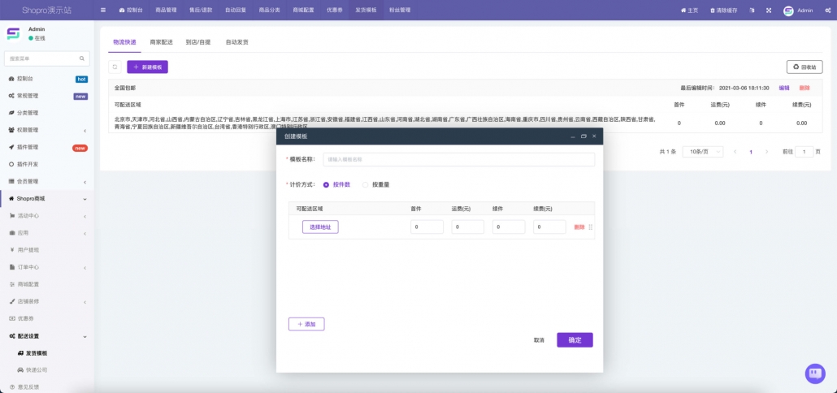Click the search magnifier in sidebar search
Image resolution: width=837 pixels, height=393 pixels.
click(82, 58)
